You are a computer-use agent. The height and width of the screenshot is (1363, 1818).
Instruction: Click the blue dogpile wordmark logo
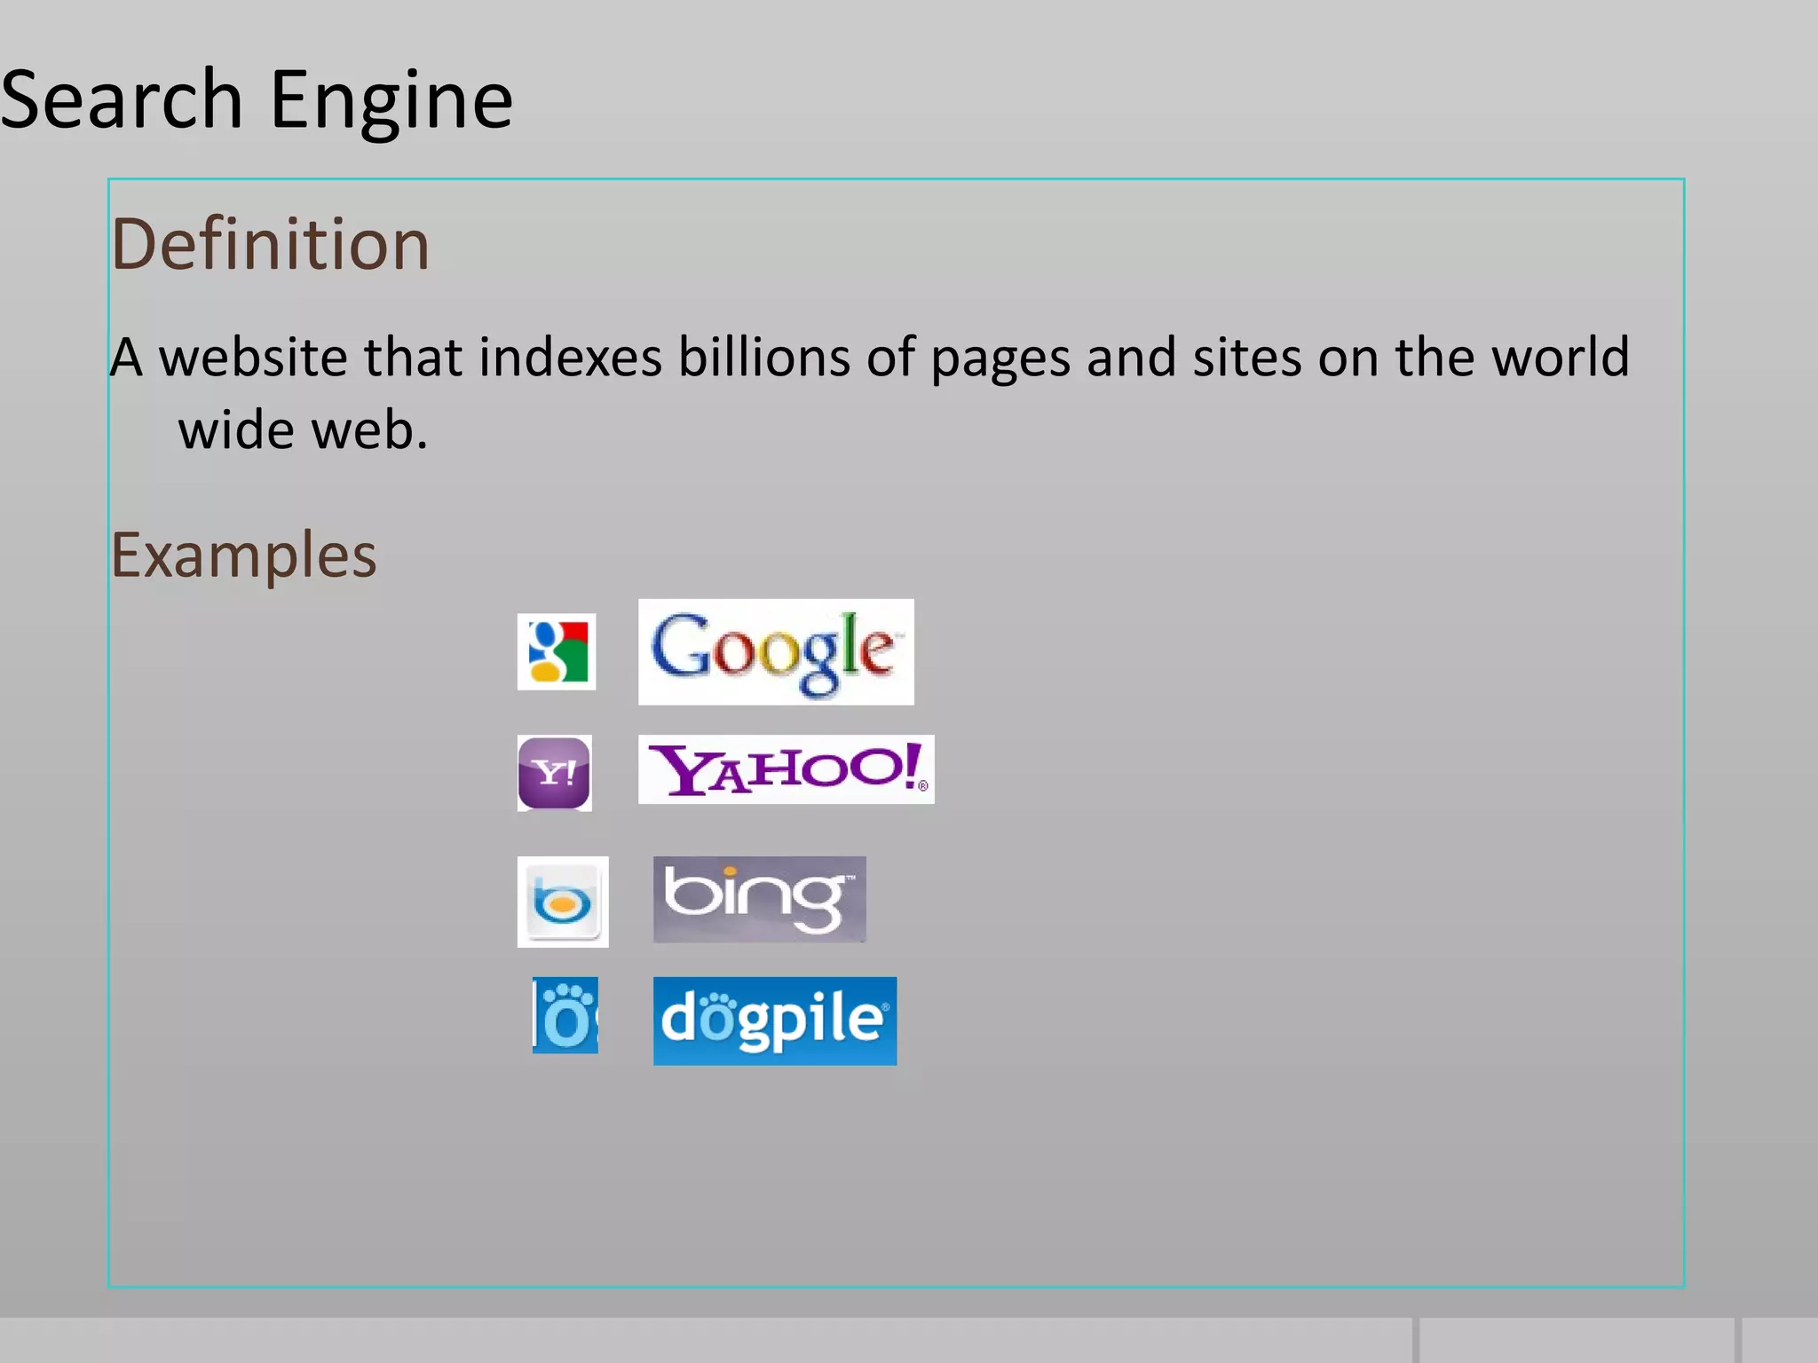775,1020
